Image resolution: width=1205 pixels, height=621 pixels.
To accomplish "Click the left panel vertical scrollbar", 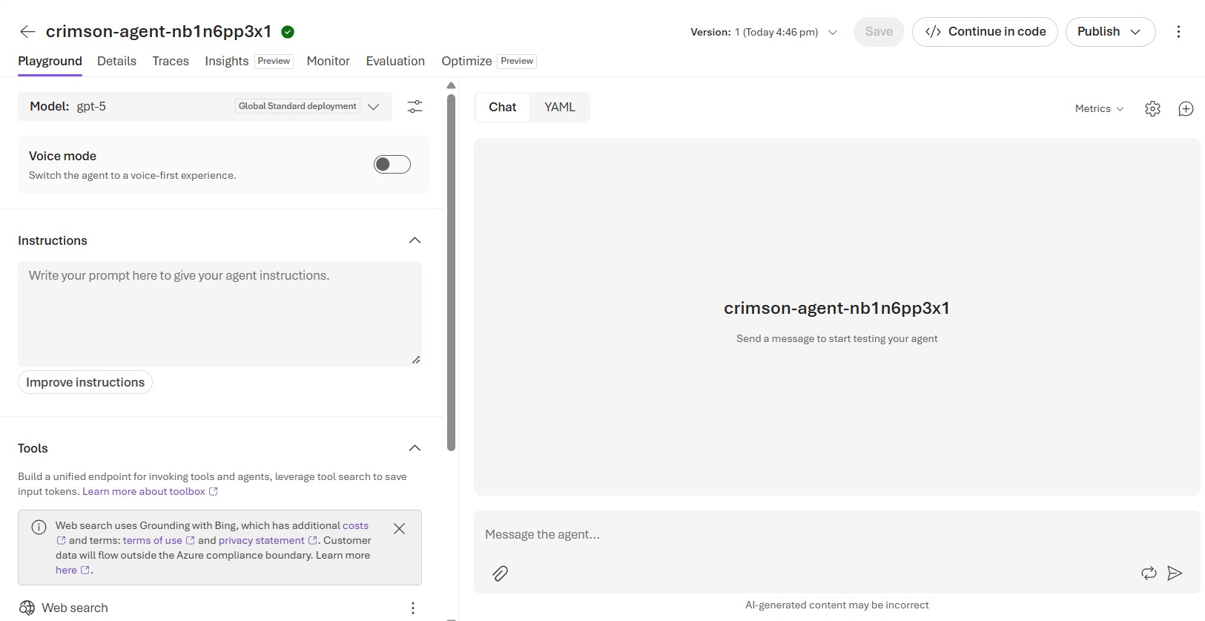I will pyautogui.click(x=451, y=272).
